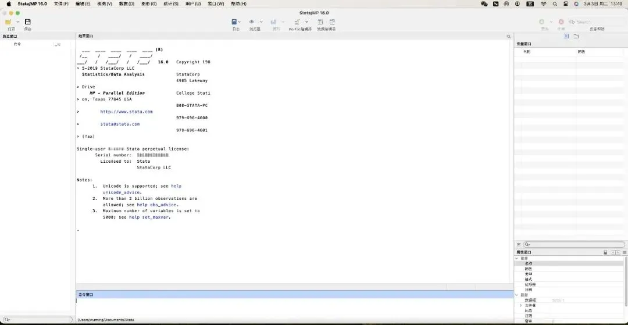Open the Data (D) menu
This screenshot has width=628, height=325.
[127, 3]
